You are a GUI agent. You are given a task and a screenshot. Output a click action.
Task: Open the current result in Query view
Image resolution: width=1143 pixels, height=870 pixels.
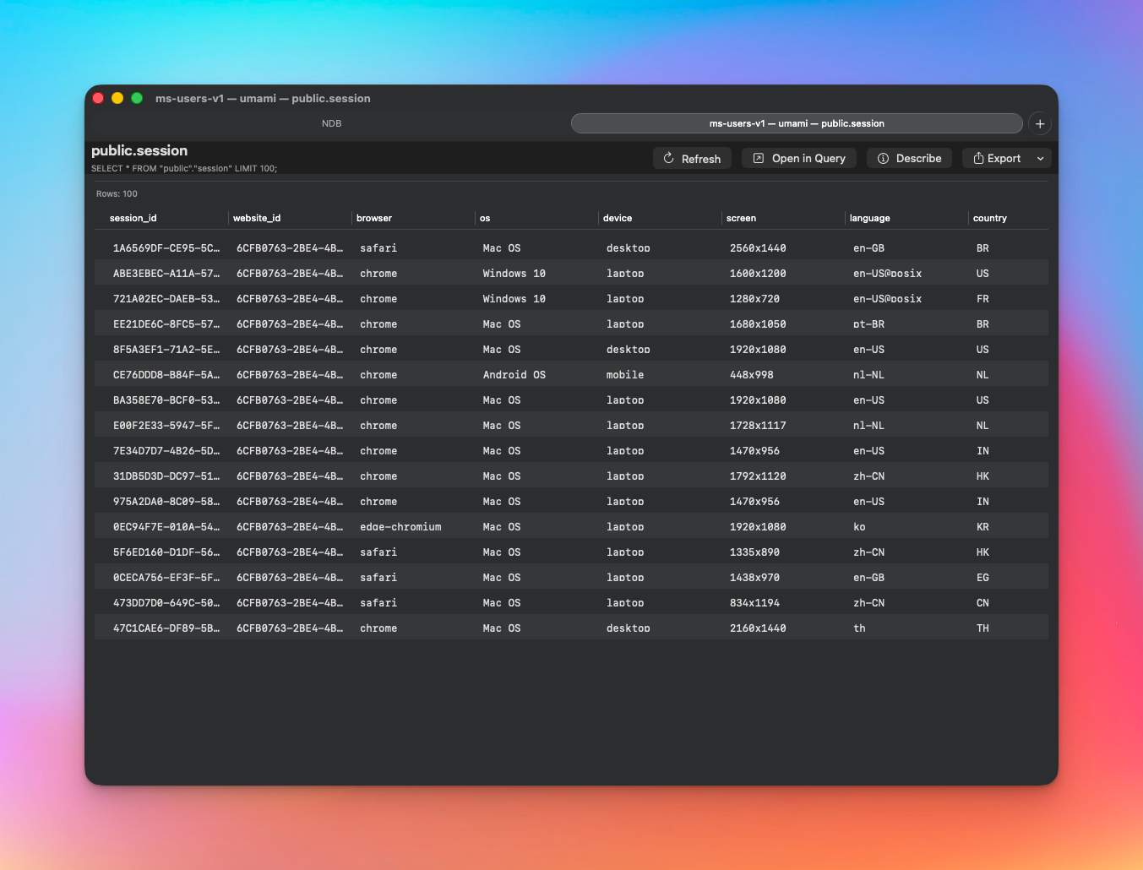[799, 158]
